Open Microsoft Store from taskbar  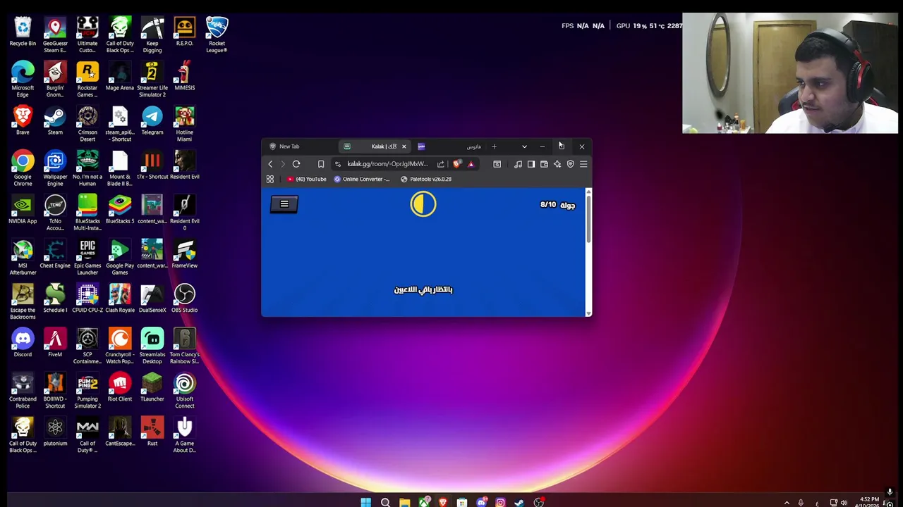pyautogui.click(x=462, y=502)
